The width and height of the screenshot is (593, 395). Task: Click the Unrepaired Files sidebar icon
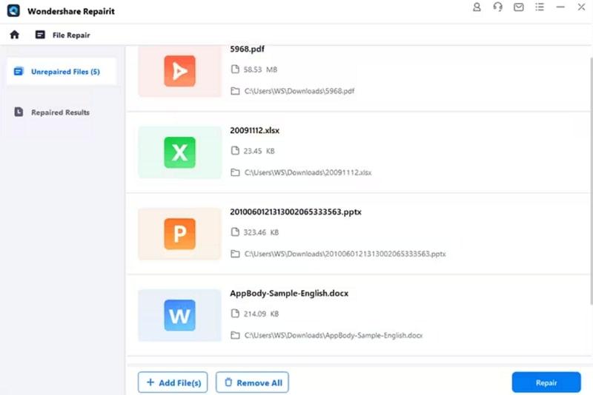pyautogui.click(x=19, y=71)
